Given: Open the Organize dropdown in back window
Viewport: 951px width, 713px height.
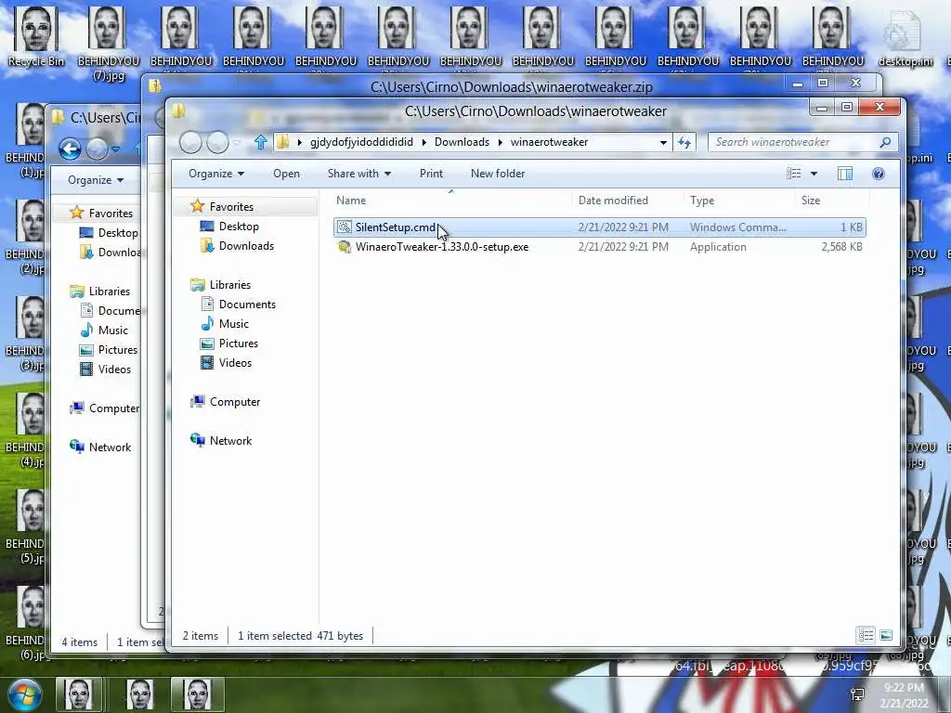Looking at the screenshot, I should (96, 180).
